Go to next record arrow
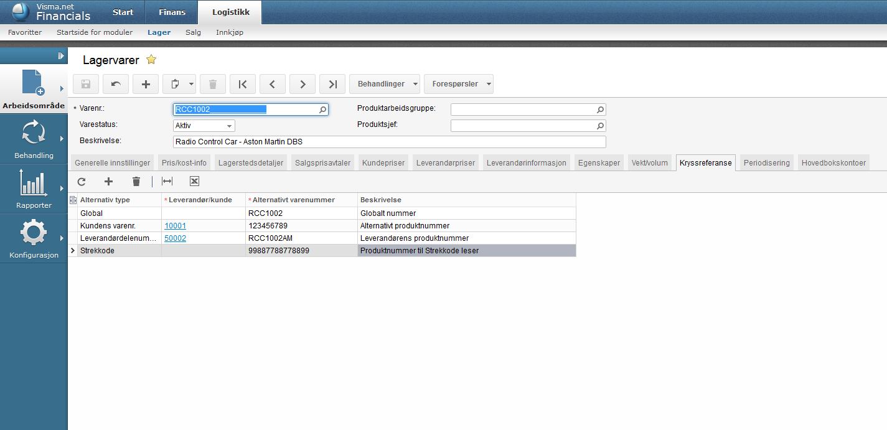Image resolution: width=887 pixels, height=430 pixels. 303,84
